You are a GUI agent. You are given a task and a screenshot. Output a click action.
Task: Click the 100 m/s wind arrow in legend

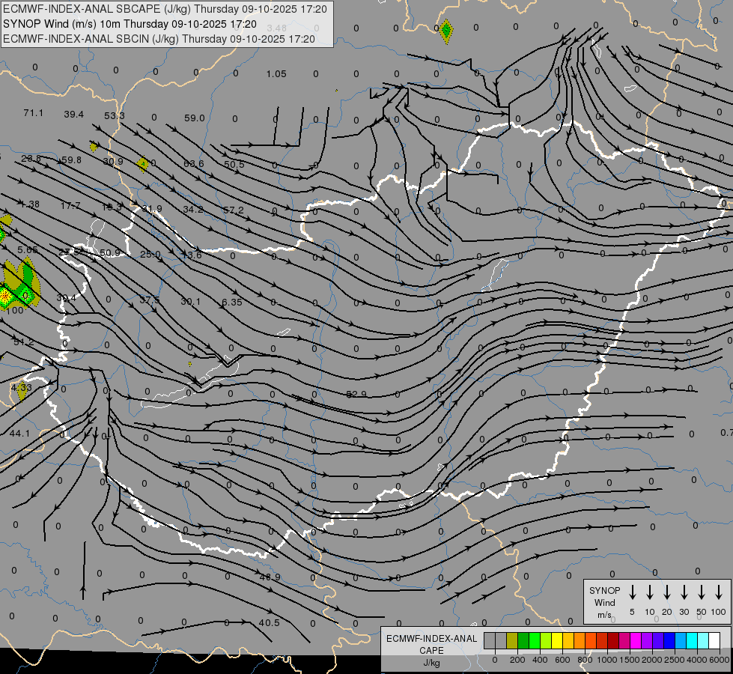719,592
